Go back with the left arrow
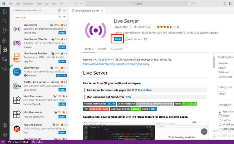The height and width of the screenshot is (144, 234). (x=76, y=4)
